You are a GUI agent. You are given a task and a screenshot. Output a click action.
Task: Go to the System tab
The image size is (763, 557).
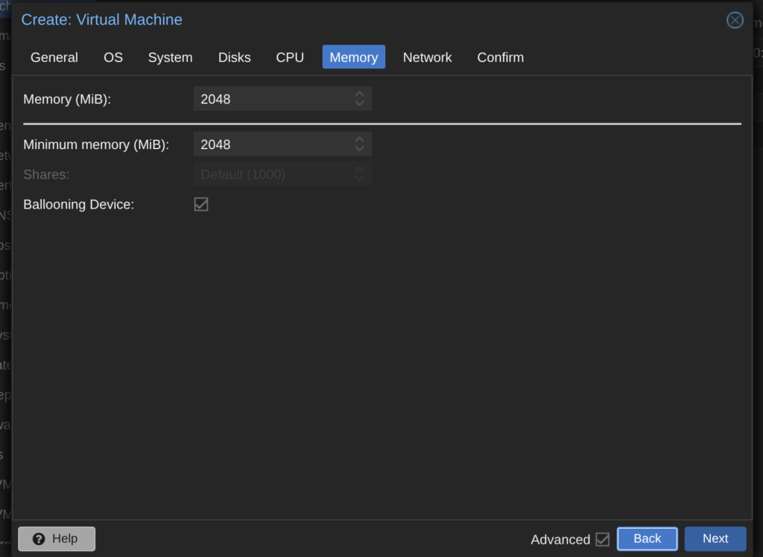coord(170,57)
